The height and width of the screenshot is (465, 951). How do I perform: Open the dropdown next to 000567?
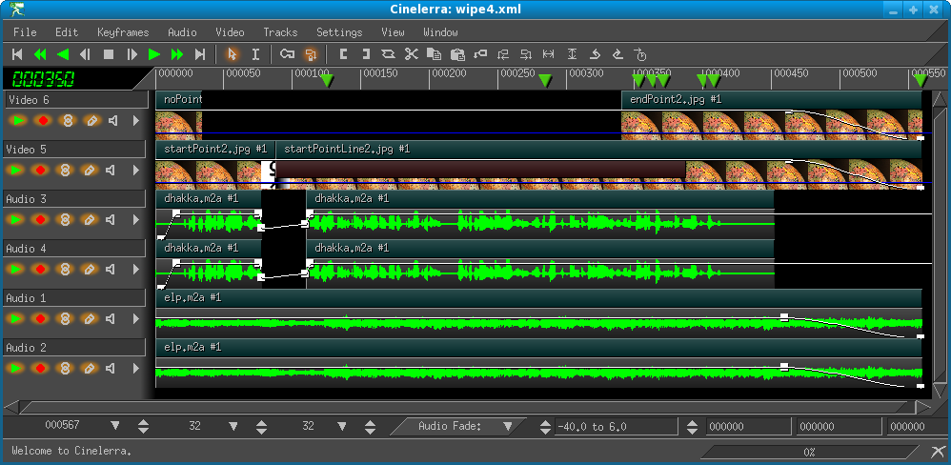(115, 426)
